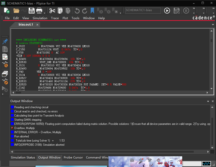Open Output Window panel options dropdown
This screenshot has height=167, width=216.
pyautogui.click(x=208, y=101)
